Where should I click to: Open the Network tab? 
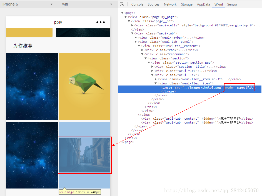(x=170, y=4)
